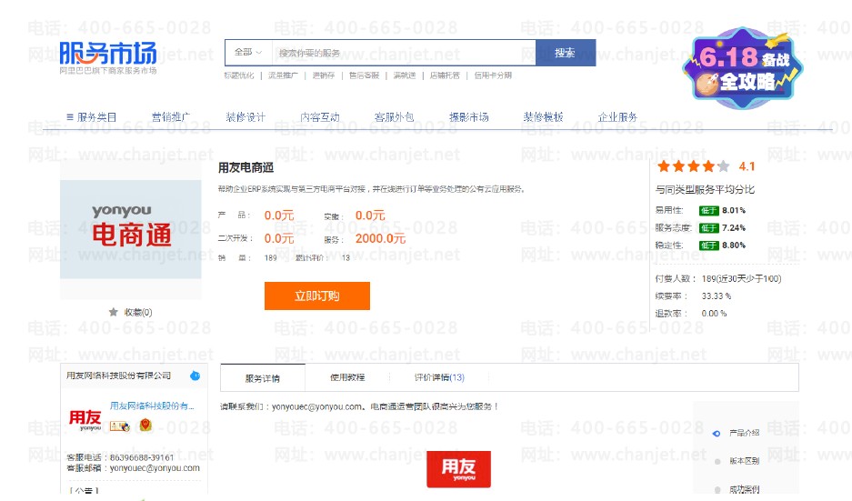Open the 6.18 备战全攻略 promo badge
This screenshot has width=852, height=501.
tap(743, 67)
